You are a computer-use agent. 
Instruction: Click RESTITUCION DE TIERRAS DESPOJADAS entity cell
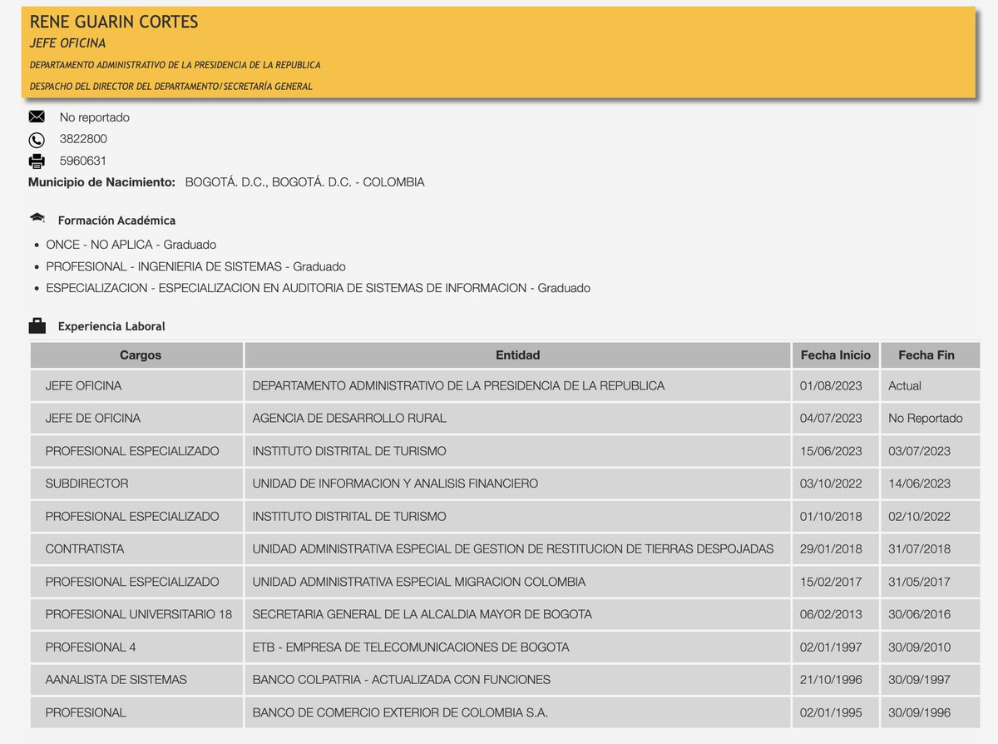pos(517,549)
